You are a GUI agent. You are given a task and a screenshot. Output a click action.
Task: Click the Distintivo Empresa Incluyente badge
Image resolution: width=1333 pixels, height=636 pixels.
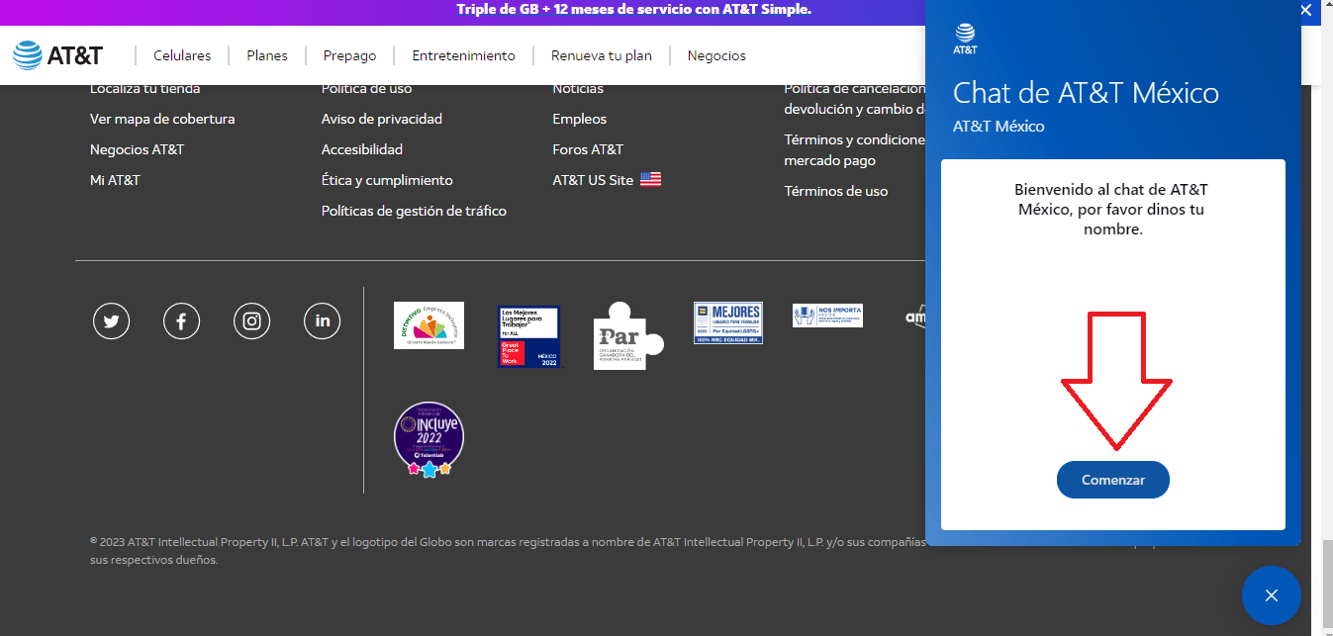coord(428,324)
